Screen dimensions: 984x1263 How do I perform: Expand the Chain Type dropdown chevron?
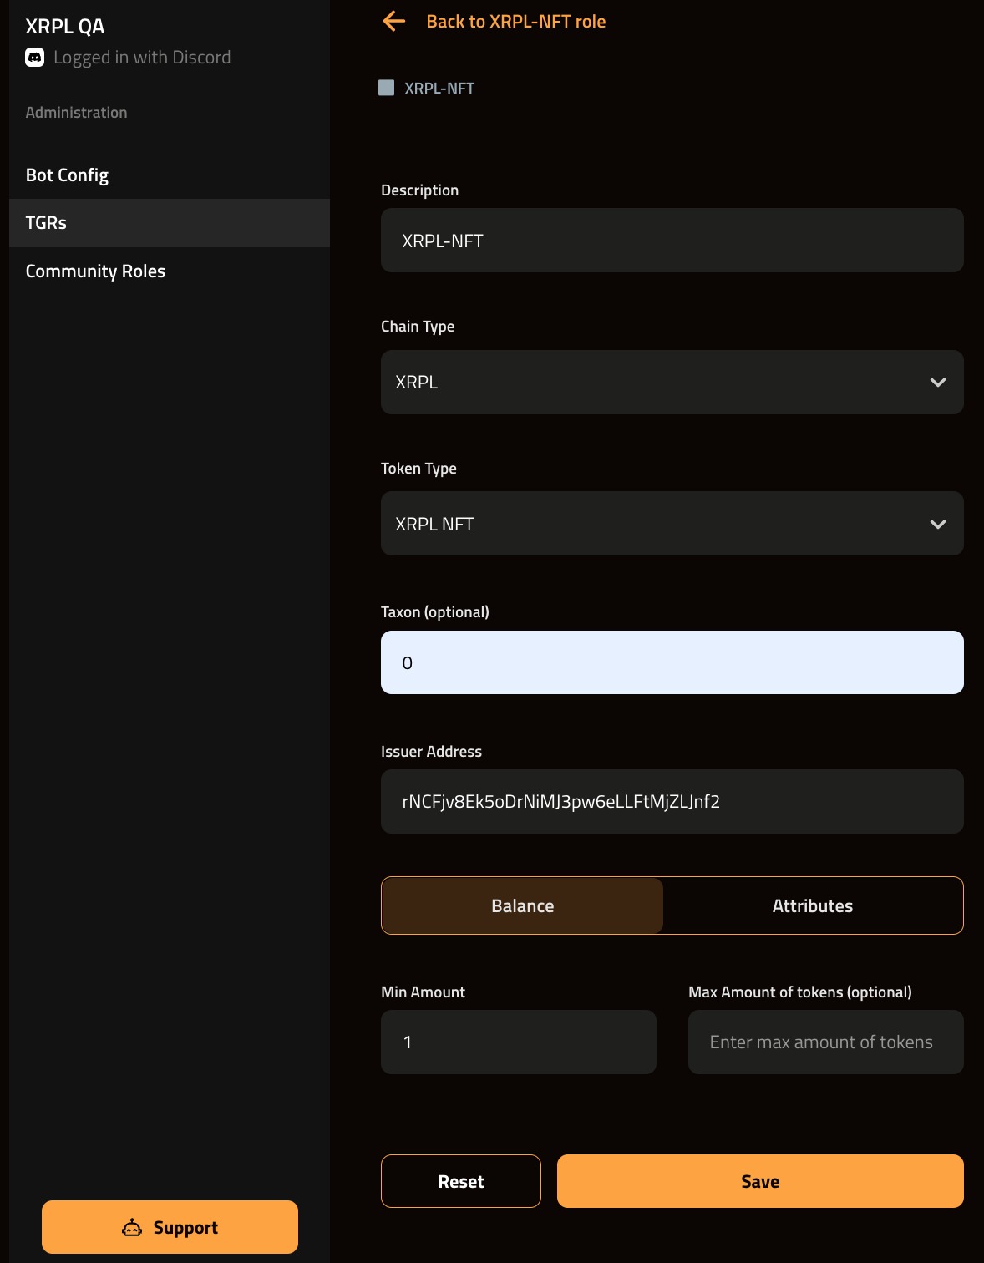pos(937,383)
